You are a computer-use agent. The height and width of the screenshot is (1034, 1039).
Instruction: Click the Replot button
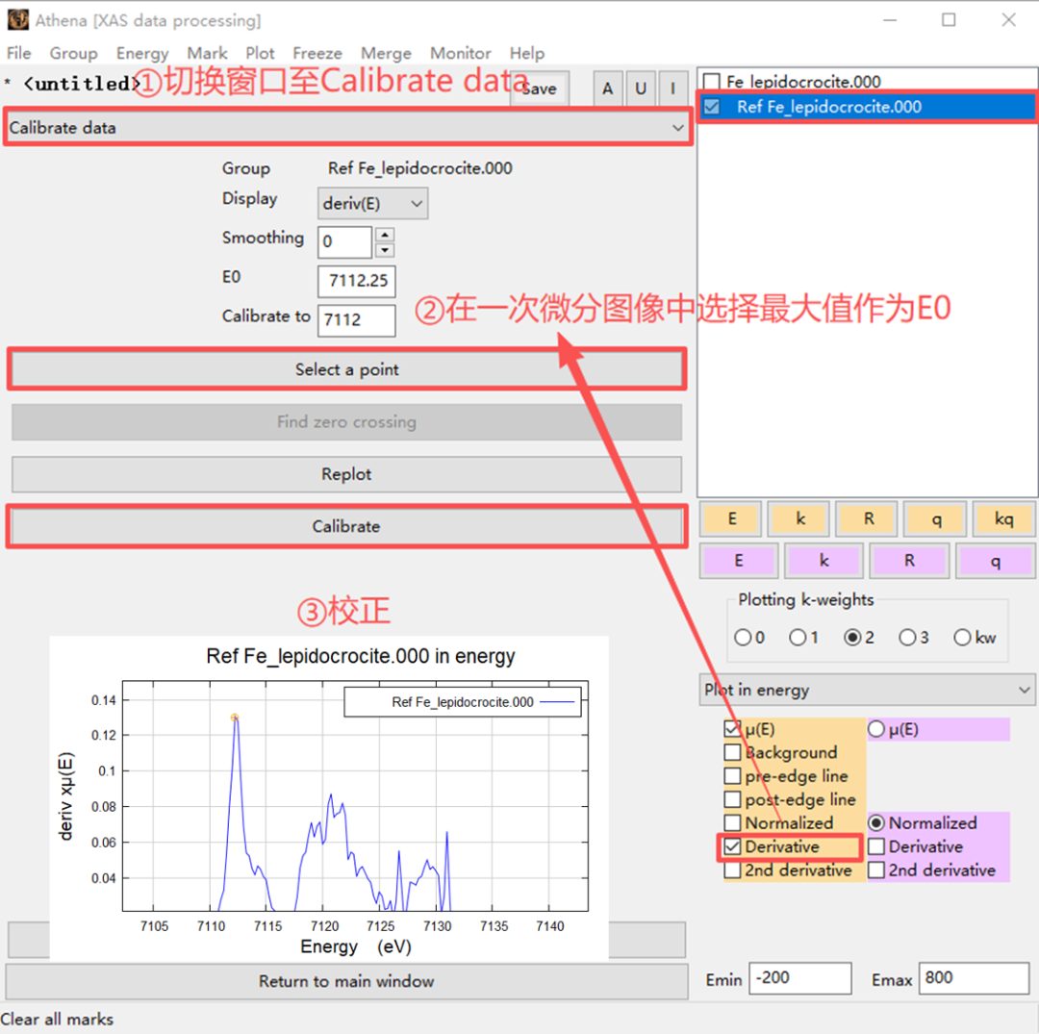click(x=346, y=474)
